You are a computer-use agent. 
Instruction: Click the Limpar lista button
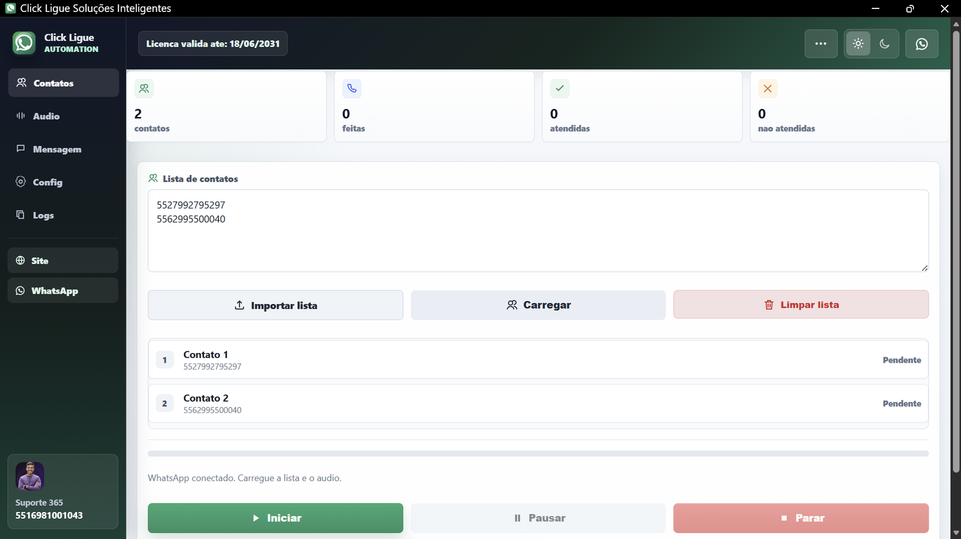tap(801, 305)
